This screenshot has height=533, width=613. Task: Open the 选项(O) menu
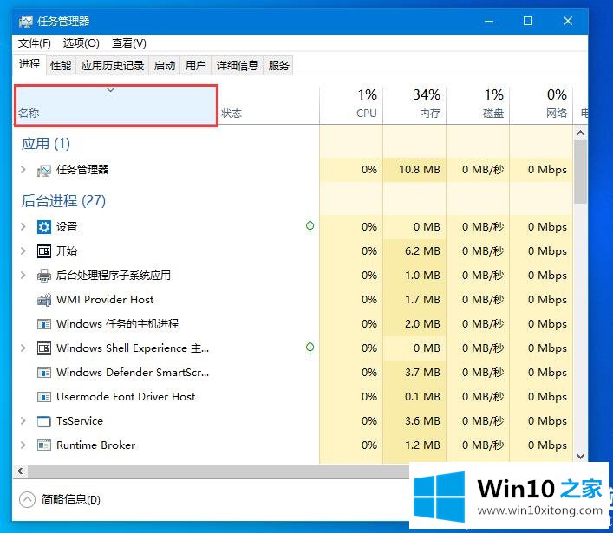[x=81, y=43]
